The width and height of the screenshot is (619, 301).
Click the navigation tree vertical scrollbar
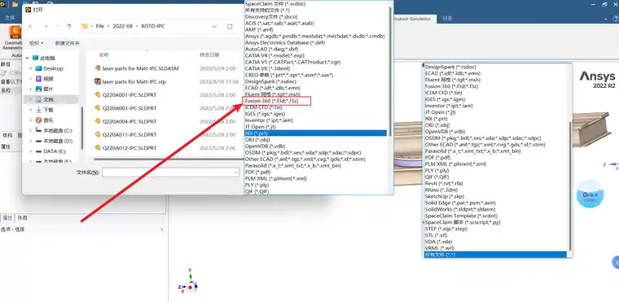point(82,129)
